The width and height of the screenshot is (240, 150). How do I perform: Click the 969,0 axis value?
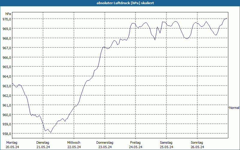pos(7,28)
